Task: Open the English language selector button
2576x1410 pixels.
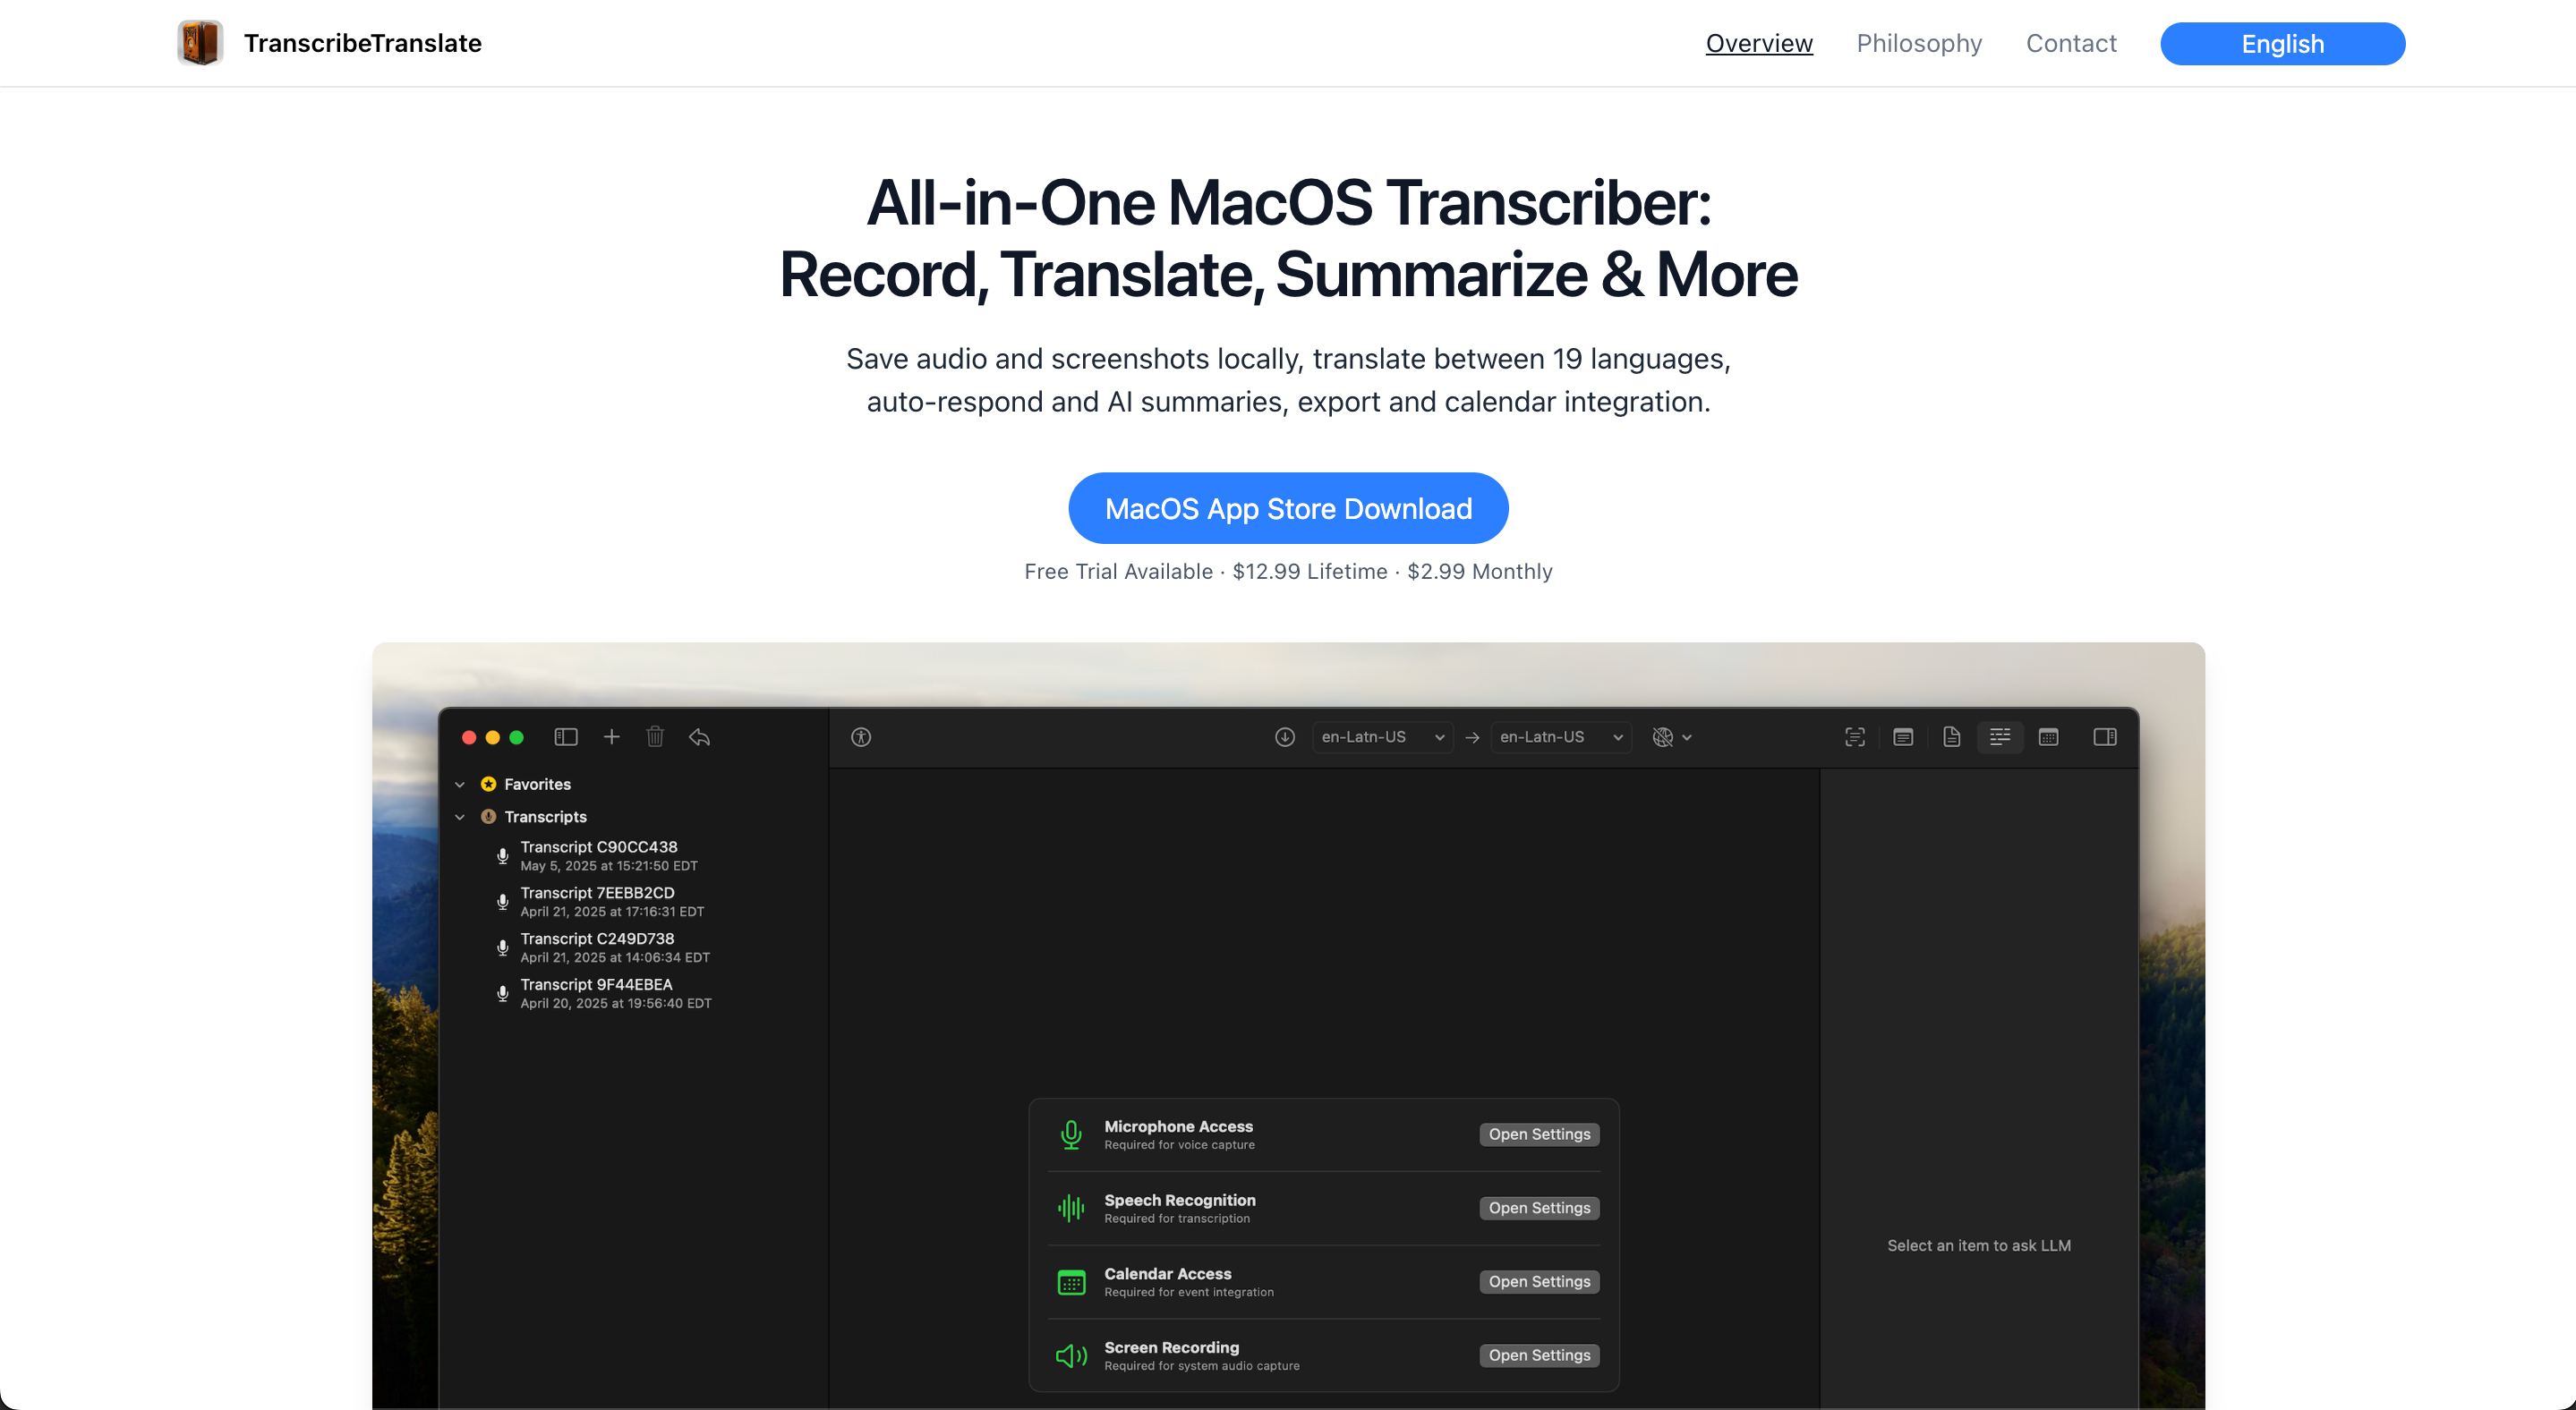Action: coord(2282,44)
